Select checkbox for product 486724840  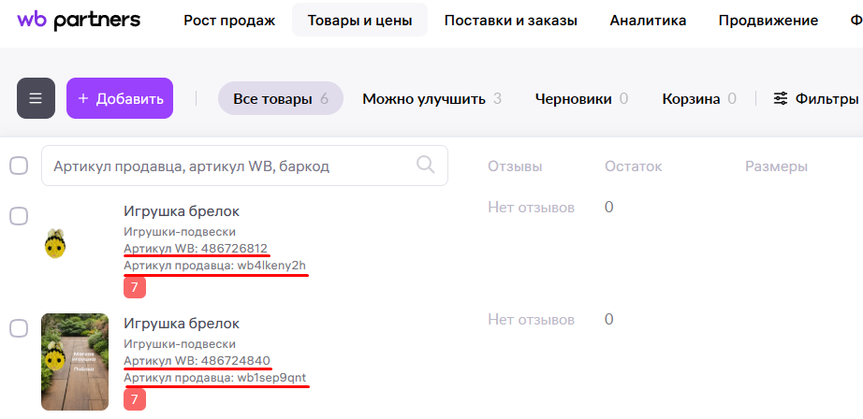19,328
